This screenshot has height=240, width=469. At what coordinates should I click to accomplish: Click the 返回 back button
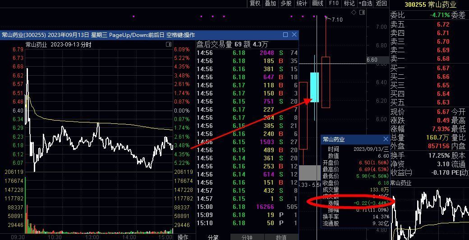tap(382, 4)
